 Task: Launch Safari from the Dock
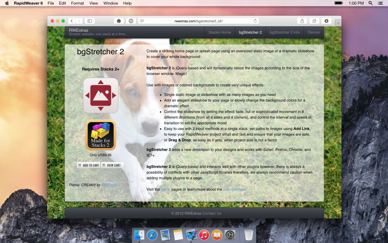152,235
